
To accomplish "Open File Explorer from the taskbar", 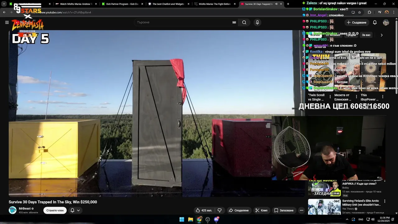I will tap(191, 219).
